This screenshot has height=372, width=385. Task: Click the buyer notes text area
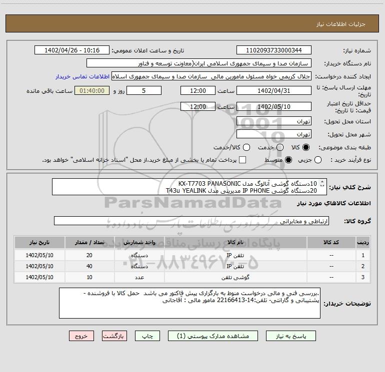click(x=189, y=303)
